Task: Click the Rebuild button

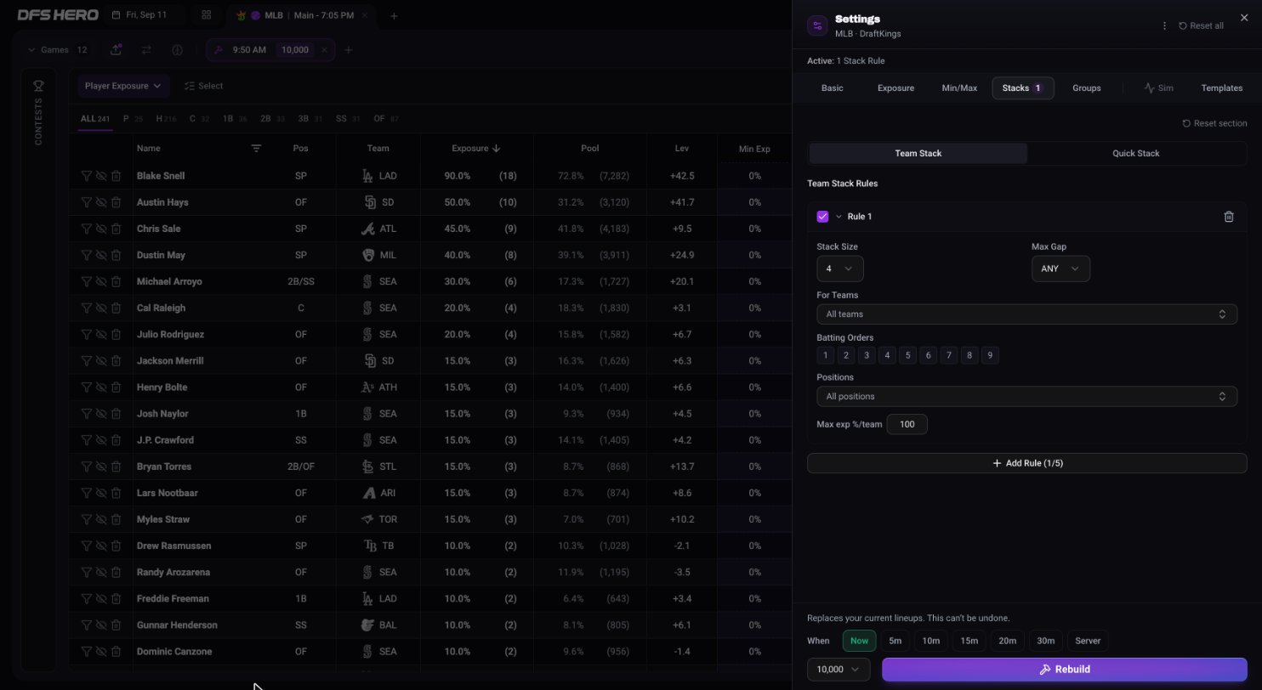Action: point(1064,670)
